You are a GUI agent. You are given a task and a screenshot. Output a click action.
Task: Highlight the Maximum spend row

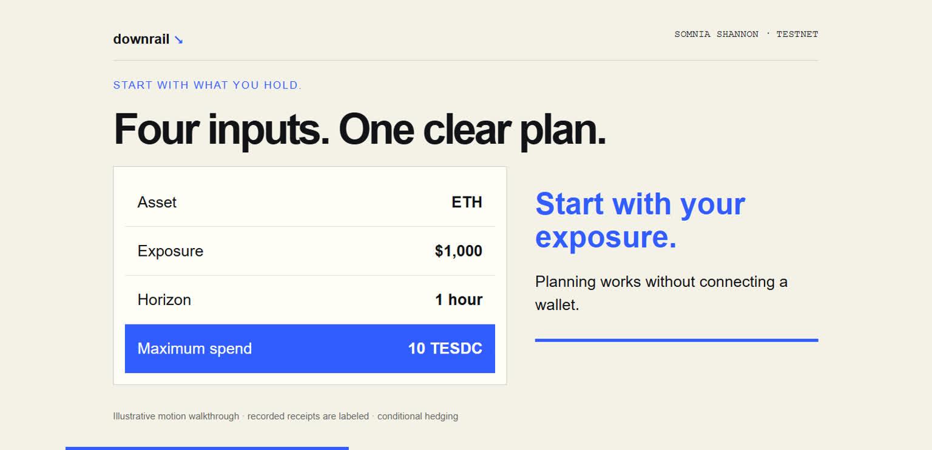pos(310,349)
